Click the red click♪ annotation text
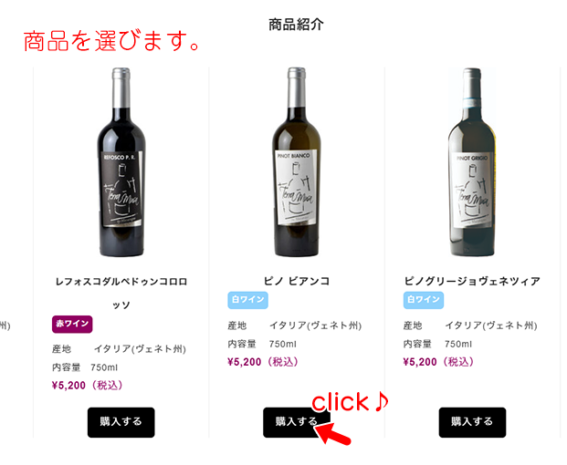Viewport: 567px width, 465px height. (350, 402)
